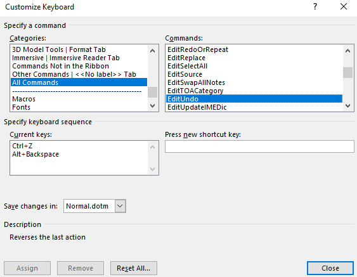The image size is (357, 277).
Task: Select Normal.dotm combo box
Action: [x=94, y=206]
